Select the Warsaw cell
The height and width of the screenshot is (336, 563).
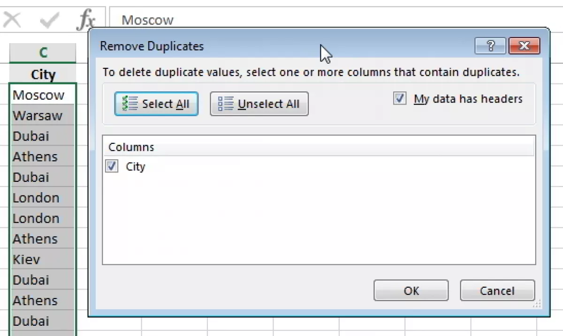tap(43, 115)
